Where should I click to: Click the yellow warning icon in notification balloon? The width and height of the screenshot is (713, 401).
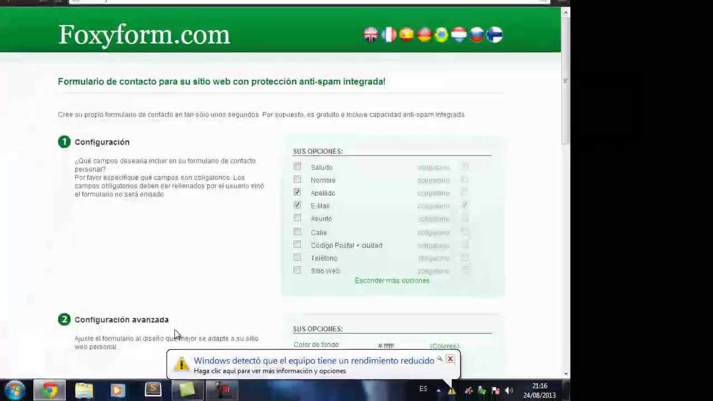(181, 364)
